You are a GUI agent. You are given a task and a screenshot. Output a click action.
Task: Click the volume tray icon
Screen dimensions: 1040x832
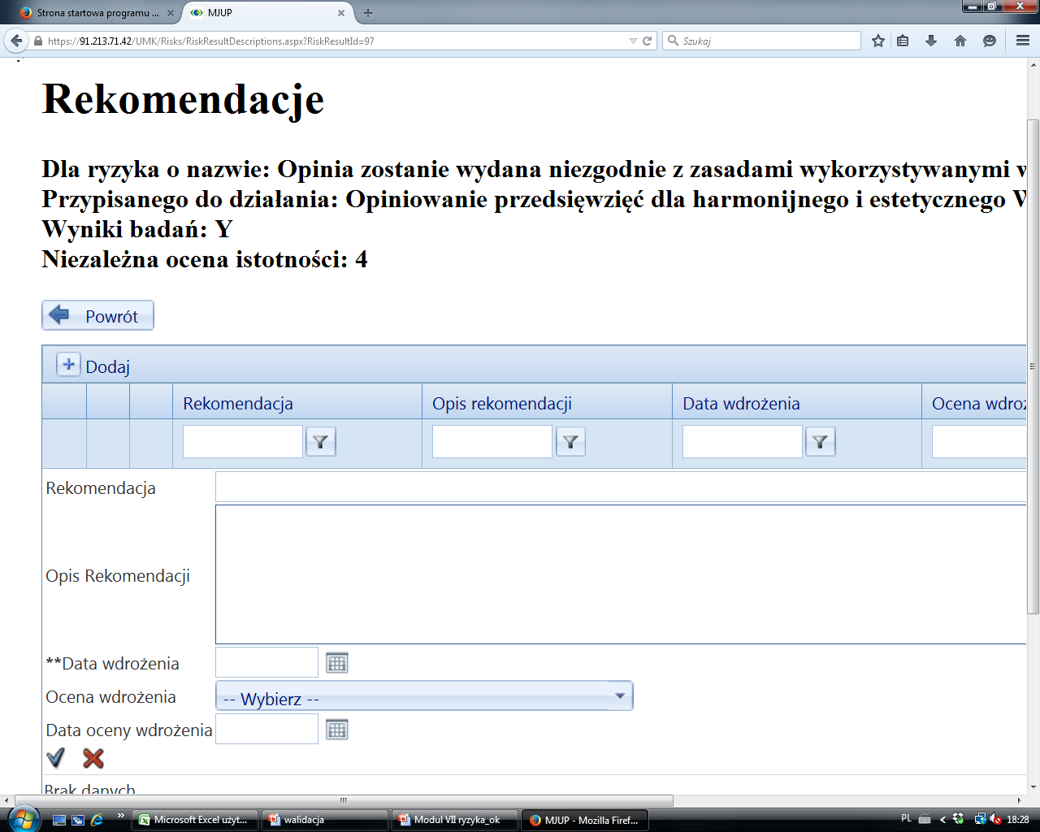(997, 820)
